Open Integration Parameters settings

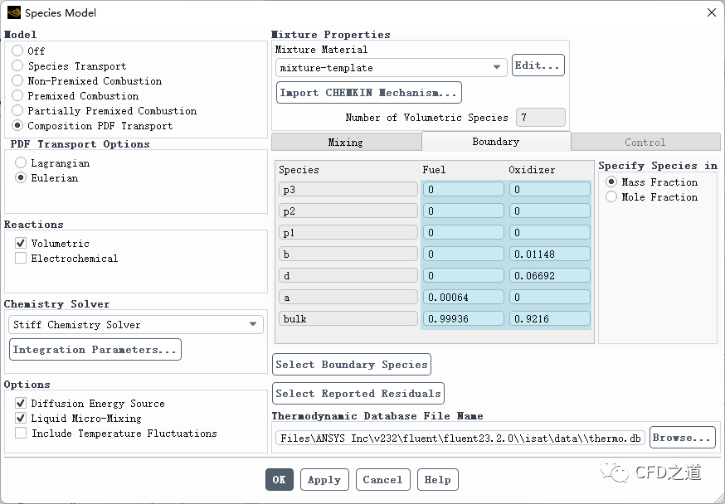95,350
